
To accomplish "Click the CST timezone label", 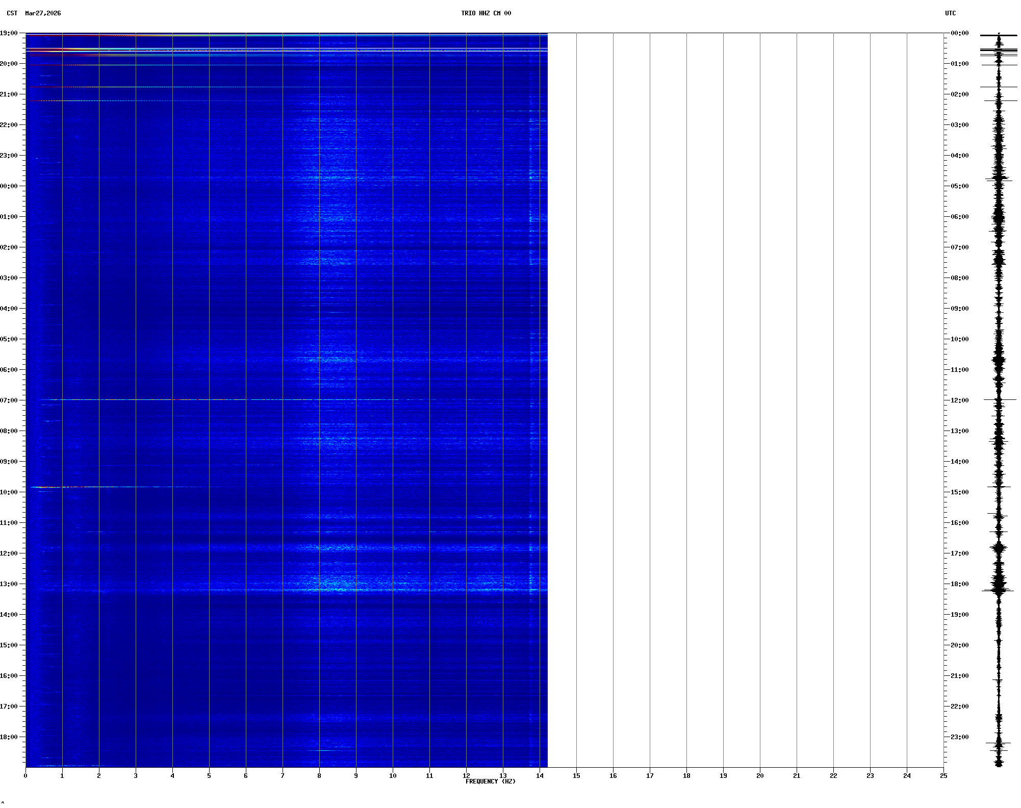I will (x=12, y=13).
